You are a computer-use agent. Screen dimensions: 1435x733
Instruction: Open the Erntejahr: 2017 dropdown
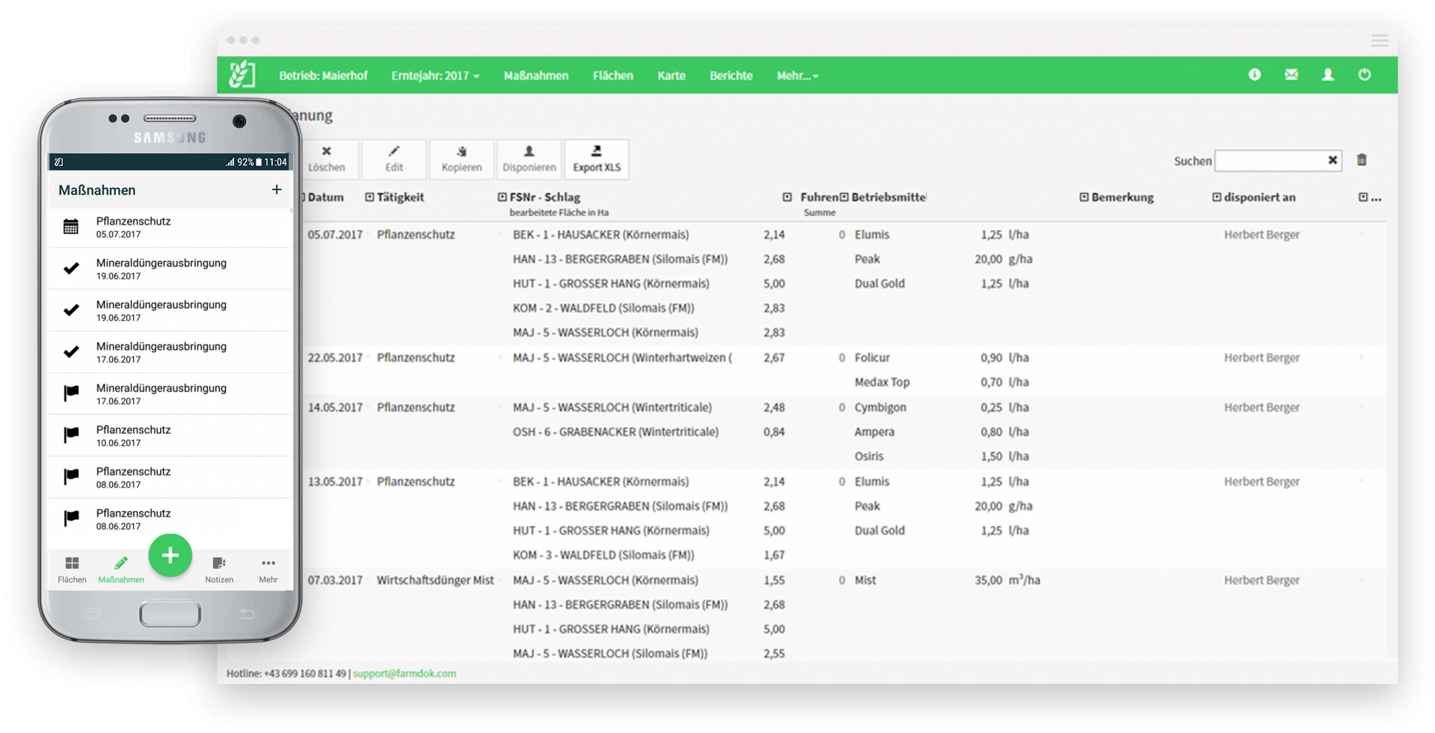[x=435, y=75]
